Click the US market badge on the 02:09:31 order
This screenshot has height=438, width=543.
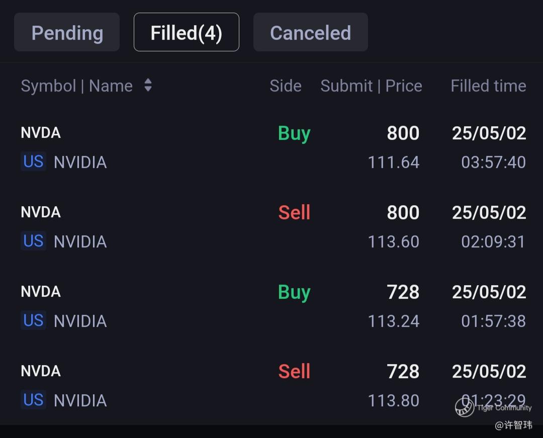[34, 241]
